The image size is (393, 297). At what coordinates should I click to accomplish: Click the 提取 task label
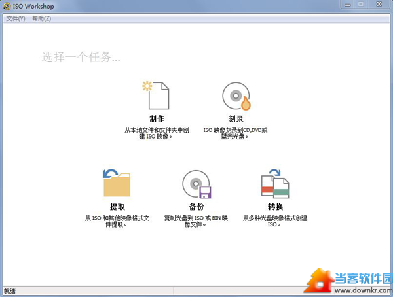click(x=117, y=207)
